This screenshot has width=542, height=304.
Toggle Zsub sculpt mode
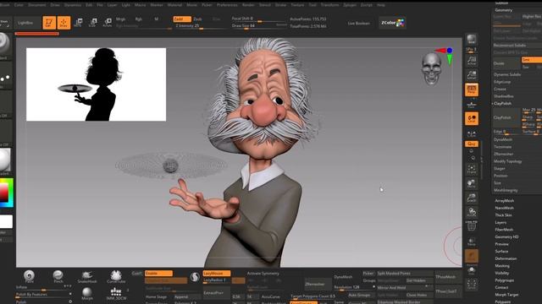(197, 19)
